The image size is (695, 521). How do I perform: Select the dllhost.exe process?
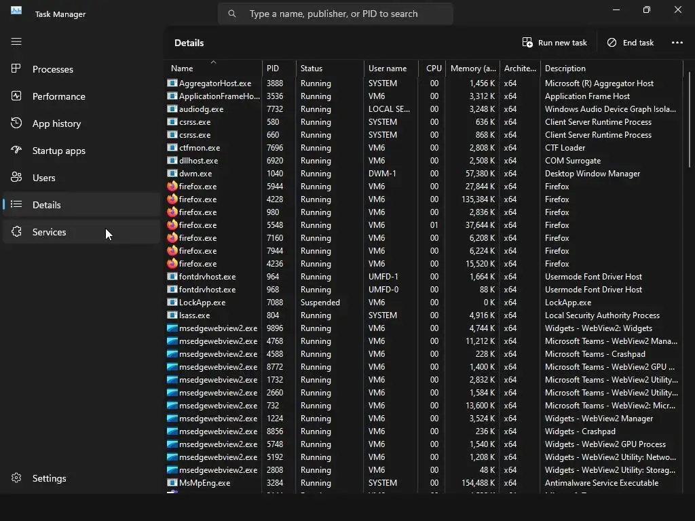[x=424, y=160]
